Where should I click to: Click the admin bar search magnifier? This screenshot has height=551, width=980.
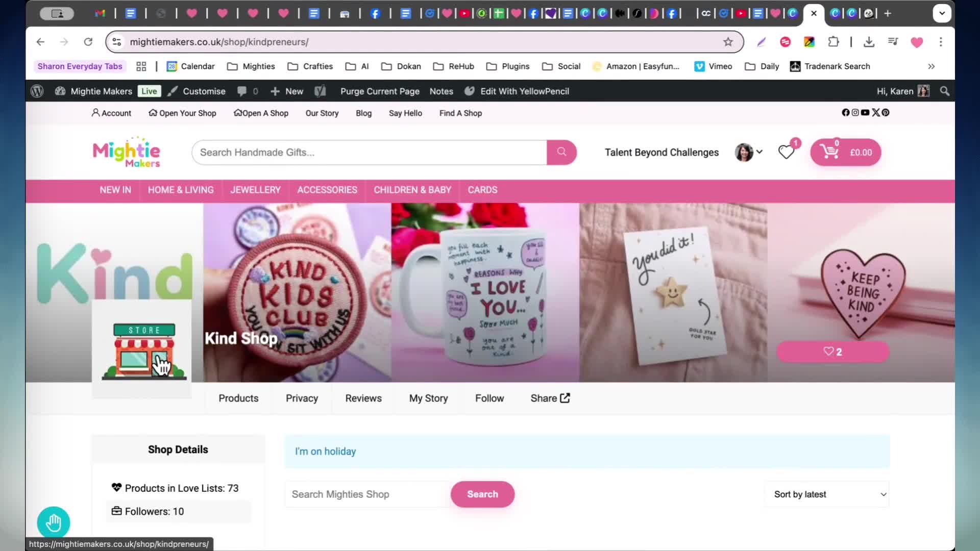945,91
